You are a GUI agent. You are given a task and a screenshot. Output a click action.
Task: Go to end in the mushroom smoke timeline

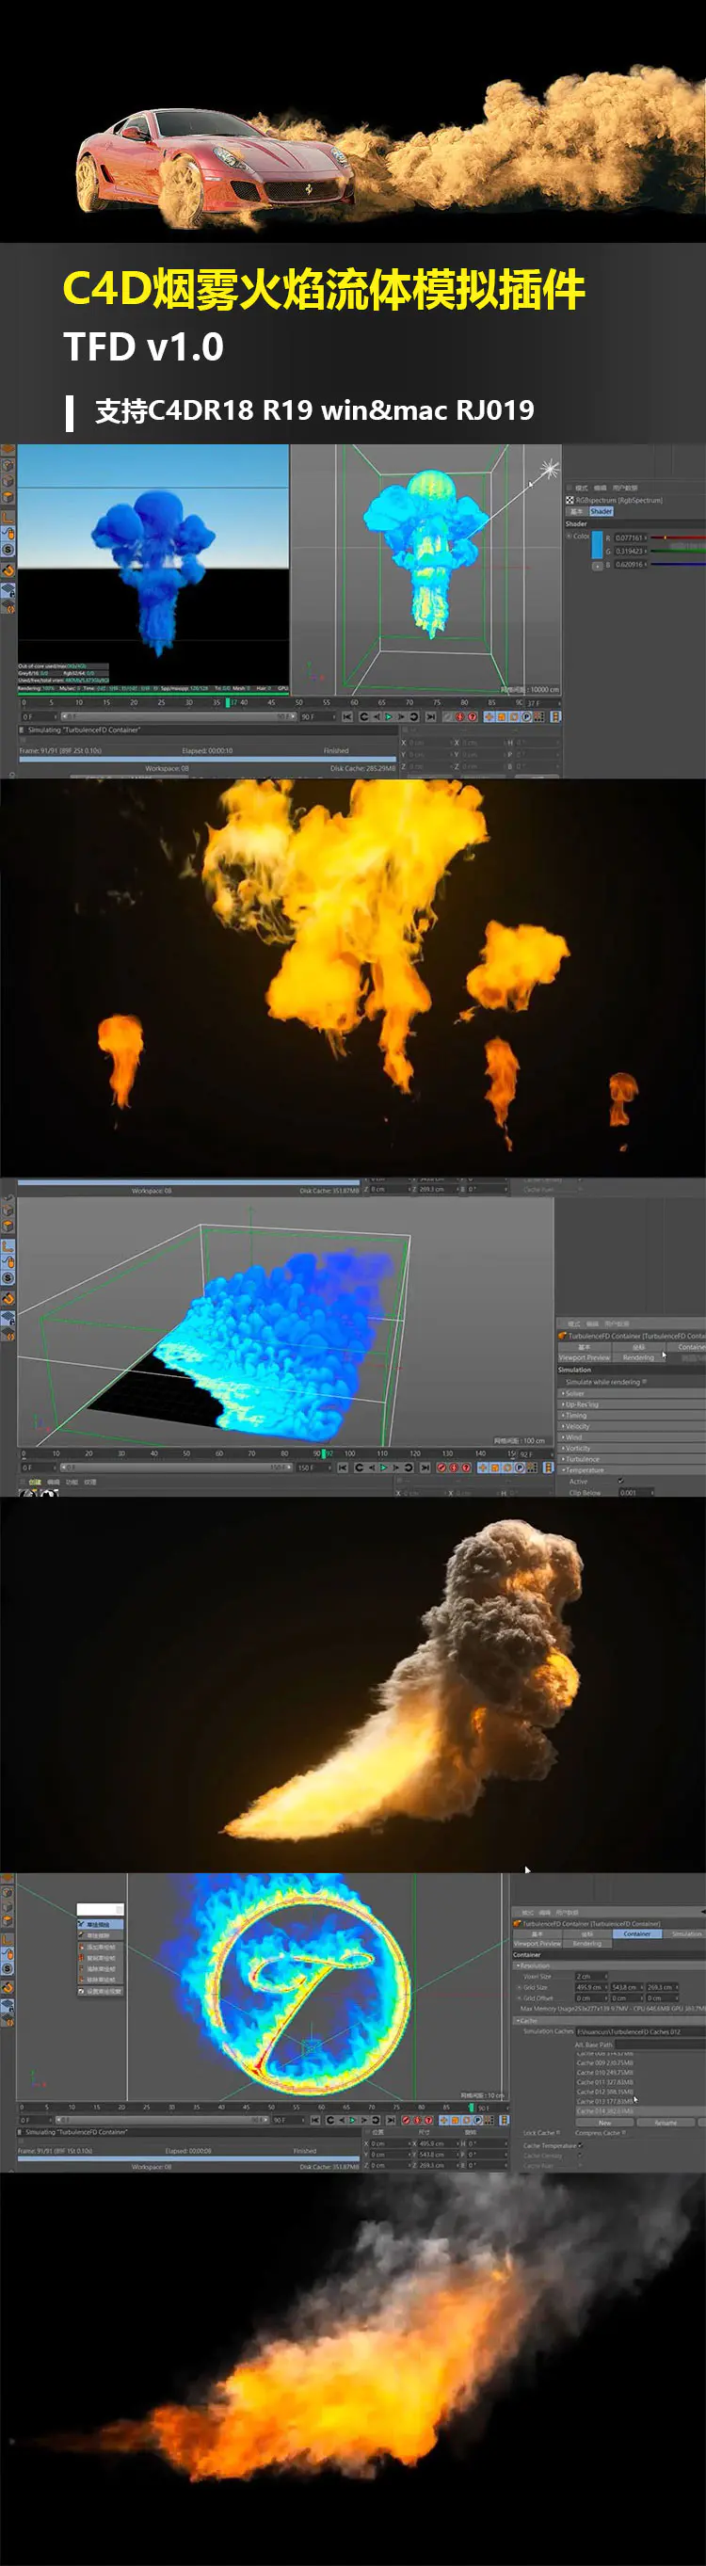tap(431, 717)
